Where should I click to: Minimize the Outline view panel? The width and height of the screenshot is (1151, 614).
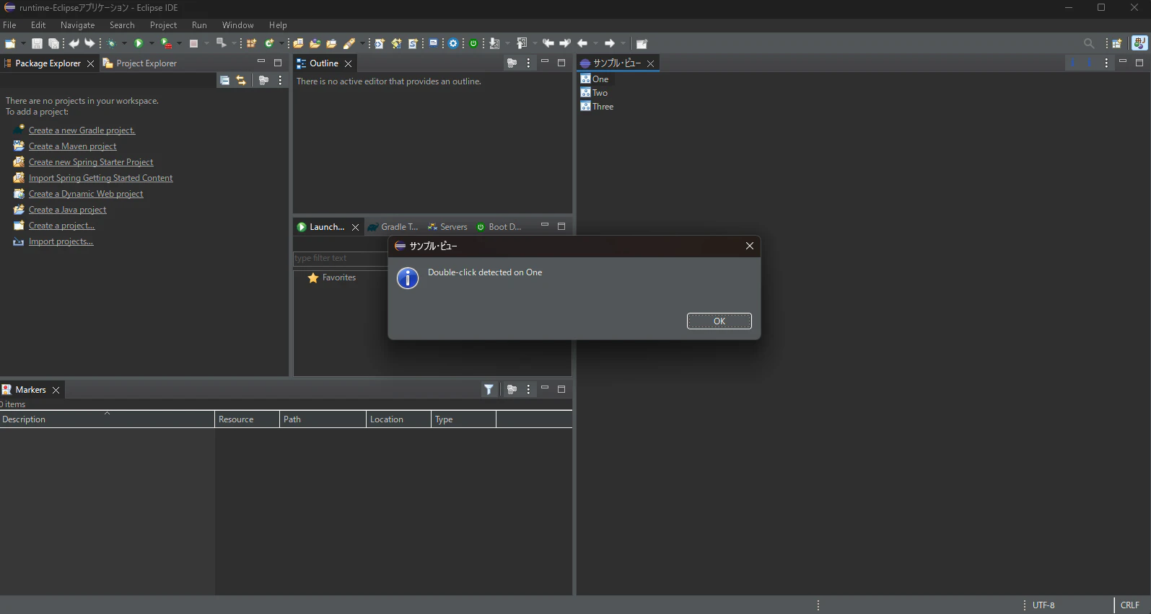coord(545,62)
